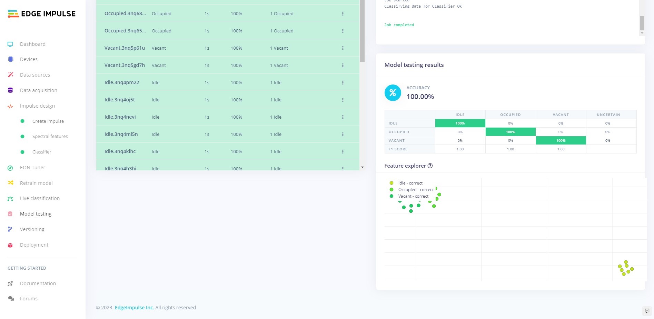Open options menu for Vacant.3nq5p61u row
The image size is (654, 319).
point(343,48)
